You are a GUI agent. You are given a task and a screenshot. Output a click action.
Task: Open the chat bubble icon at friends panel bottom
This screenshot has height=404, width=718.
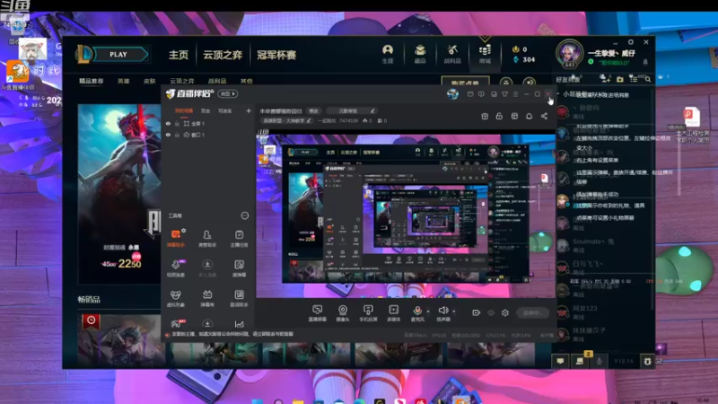[560, 361]
